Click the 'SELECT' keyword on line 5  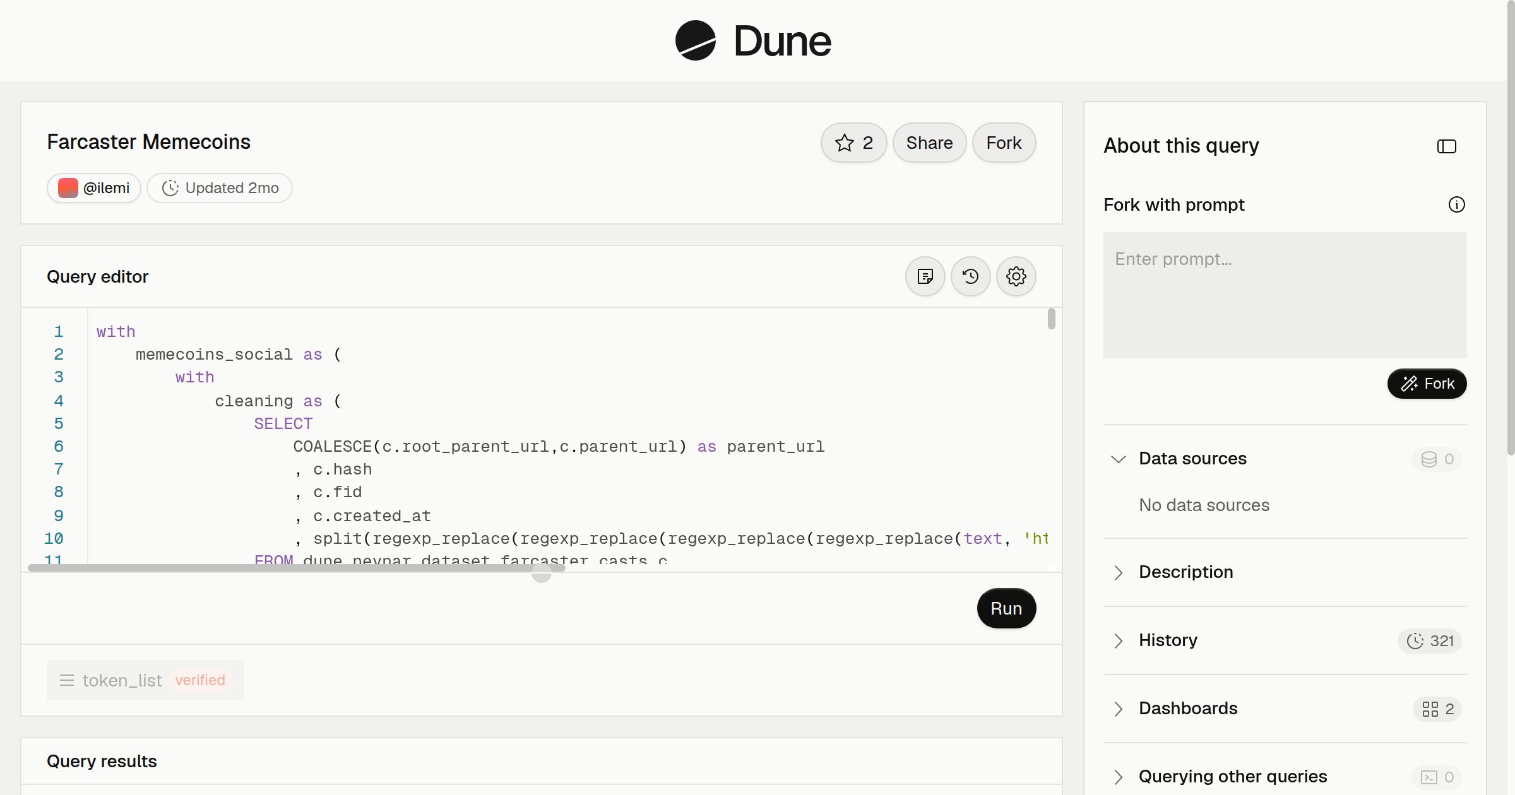283,424
